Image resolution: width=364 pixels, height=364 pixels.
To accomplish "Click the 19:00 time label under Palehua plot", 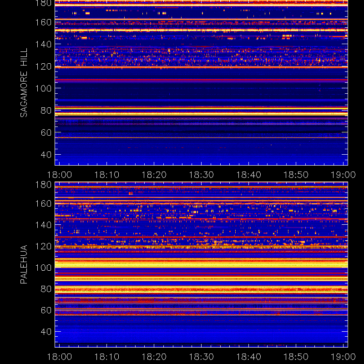I will [x=343, y=357].
